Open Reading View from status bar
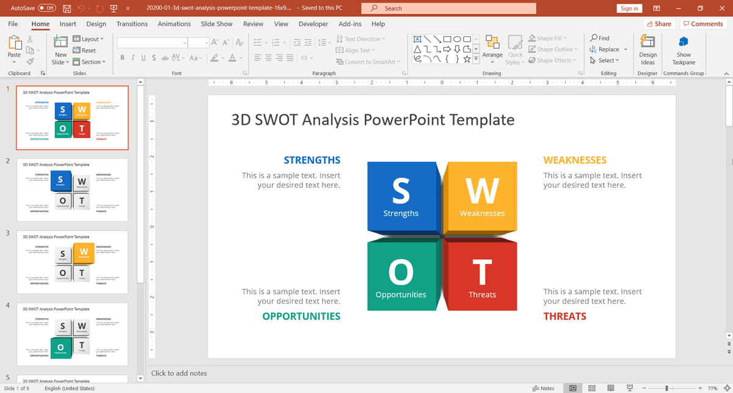This screenshot has width=733, height=393. [x=610, y=388]
